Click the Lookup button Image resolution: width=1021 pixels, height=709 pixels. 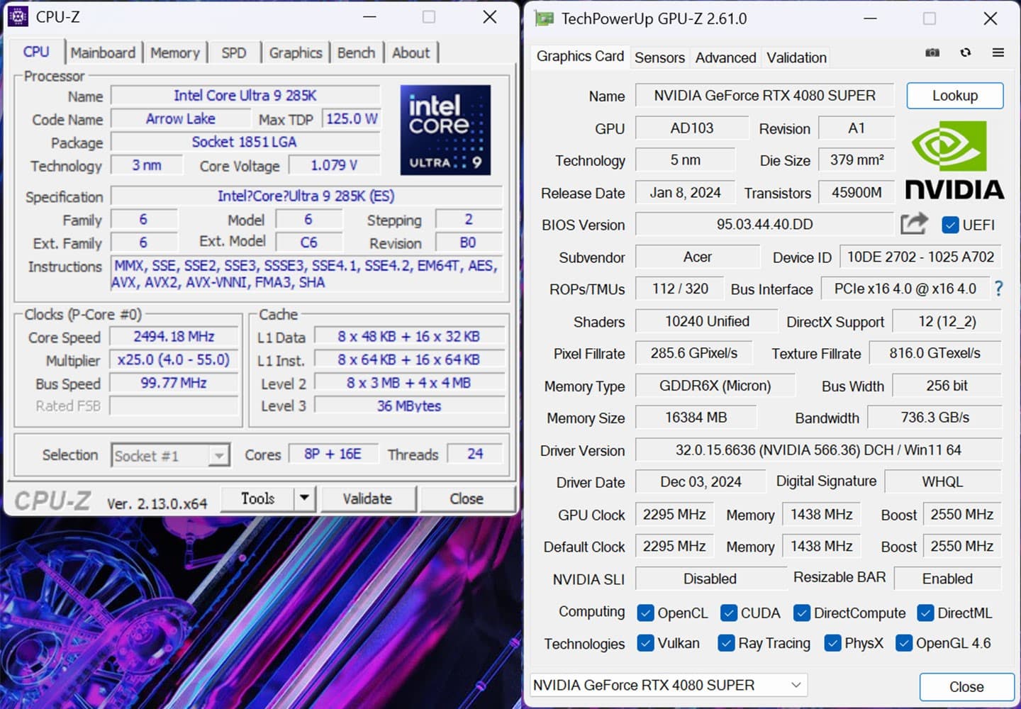pyautogui.click(x=955, y=96)
